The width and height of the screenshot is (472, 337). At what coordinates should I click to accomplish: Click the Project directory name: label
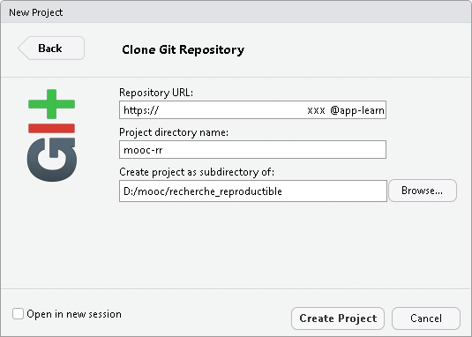coord(174,132)
